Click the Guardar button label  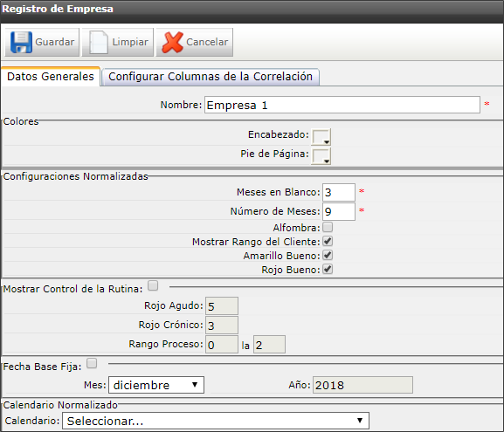[x=55, y=42]
